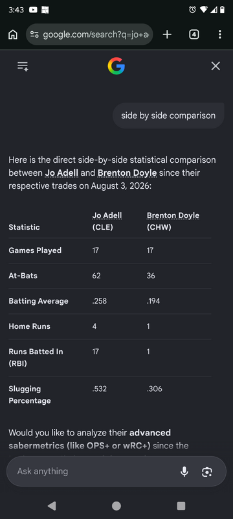Open Chrome three-dot overflow menu
Screen dimensions: 233x519
coord(220,34)
